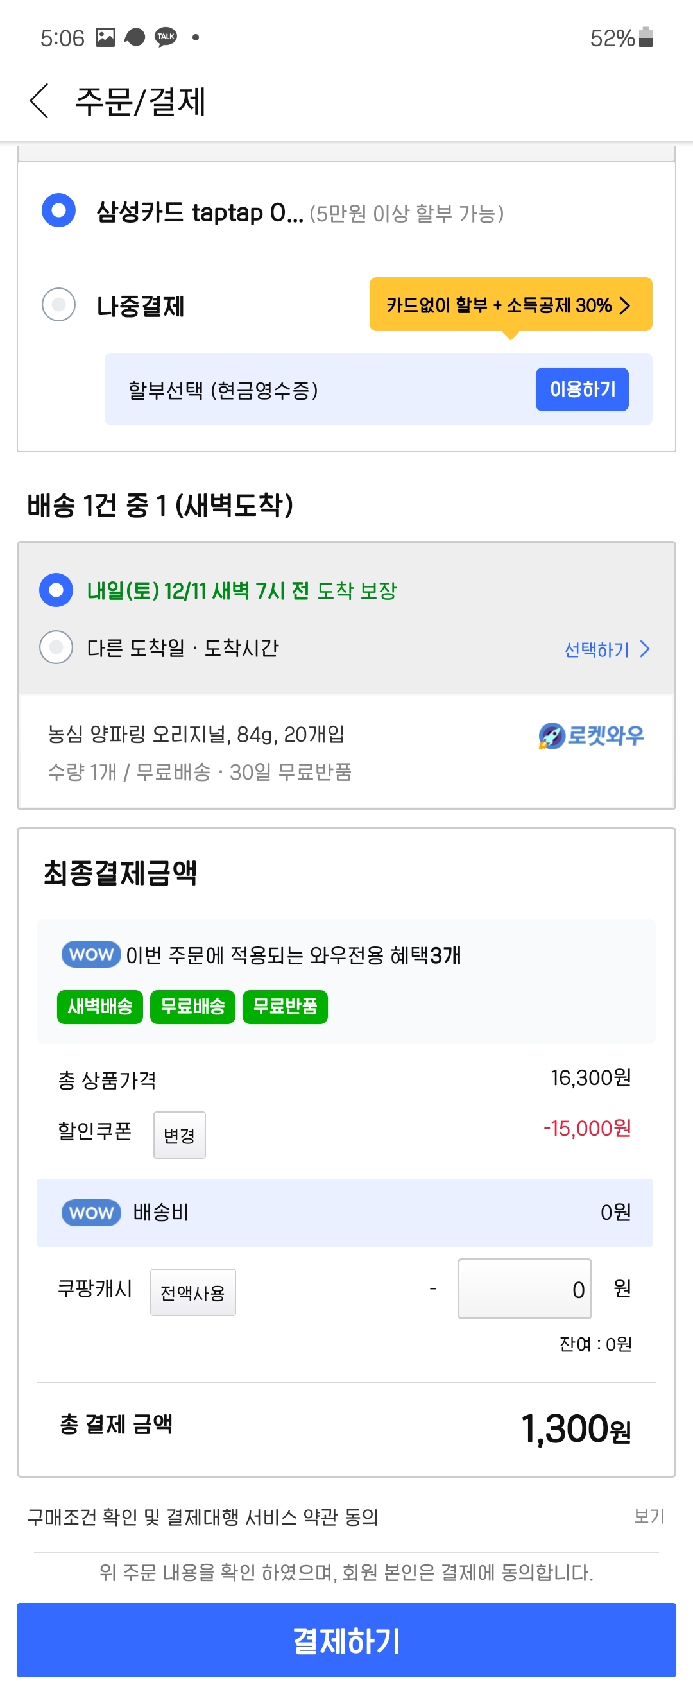
Task: Tap the green 무료배송 benefit tag
Action: (x=193, y=1006)
